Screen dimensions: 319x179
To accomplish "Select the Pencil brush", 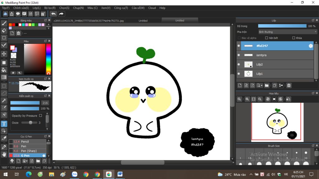I will [27, 142].
